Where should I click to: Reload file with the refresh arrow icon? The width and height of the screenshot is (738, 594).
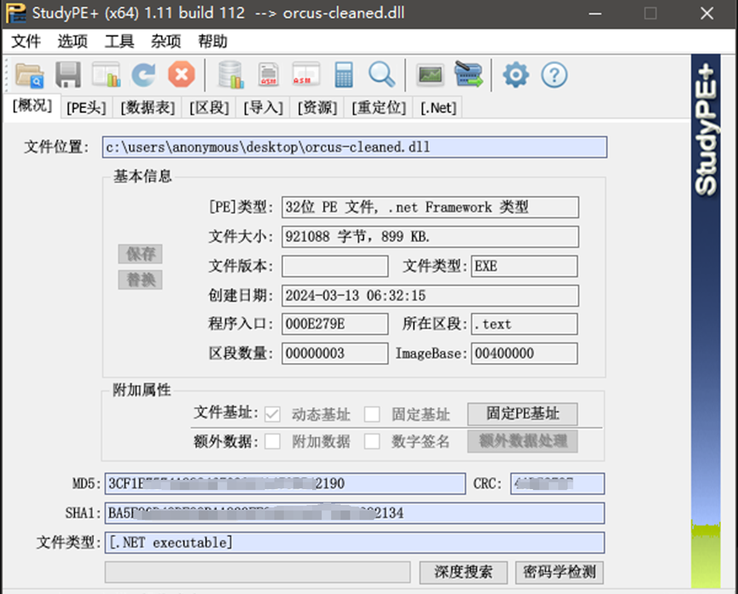143,75
